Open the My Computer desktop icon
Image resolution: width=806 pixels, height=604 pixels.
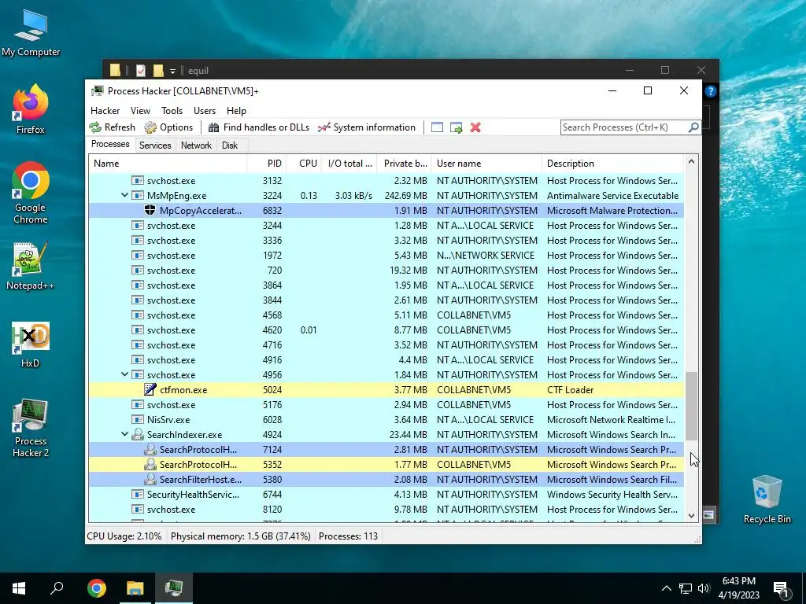[31, 33]
